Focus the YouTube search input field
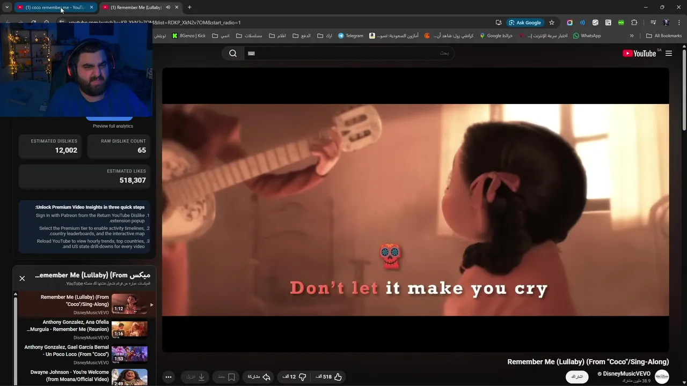 click(349, 53)
